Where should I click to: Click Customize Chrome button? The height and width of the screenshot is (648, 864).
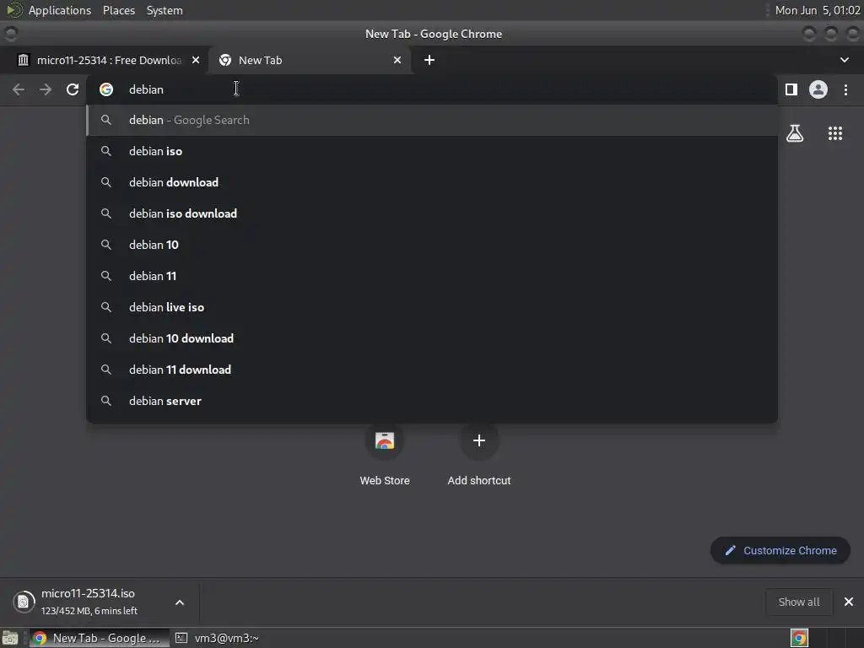click(780, 550)
